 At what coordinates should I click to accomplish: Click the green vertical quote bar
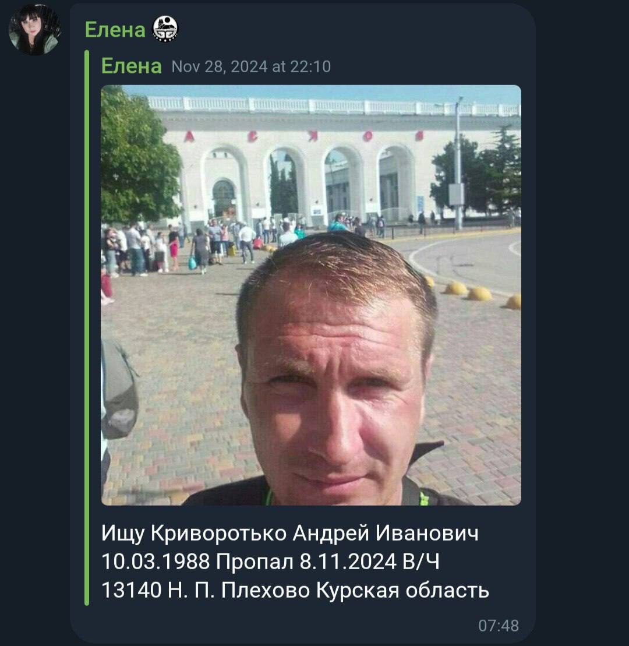(87, 327)
